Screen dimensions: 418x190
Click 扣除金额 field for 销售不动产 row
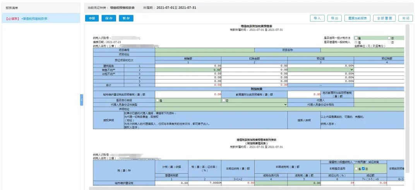[254, 69]
